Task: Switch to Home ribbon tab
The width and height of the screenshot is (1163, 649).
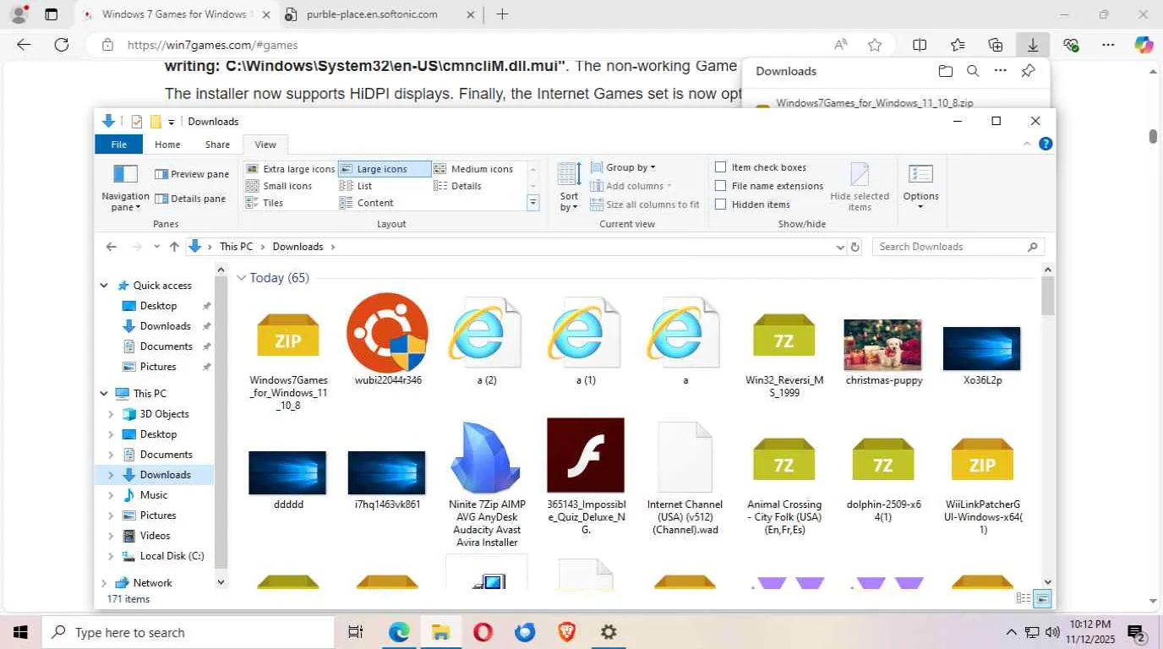Action: pyautogui.click(x=167, y=145)
